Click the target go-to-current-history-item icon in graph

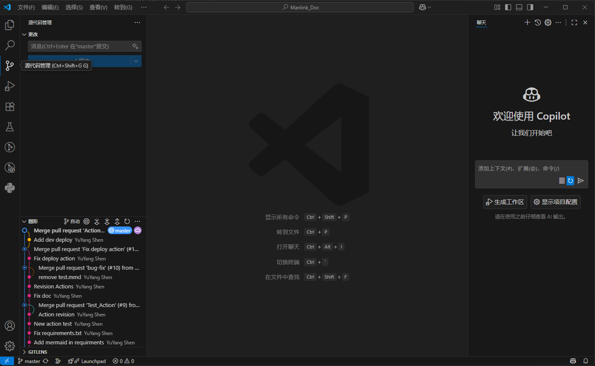coord(86,221)
